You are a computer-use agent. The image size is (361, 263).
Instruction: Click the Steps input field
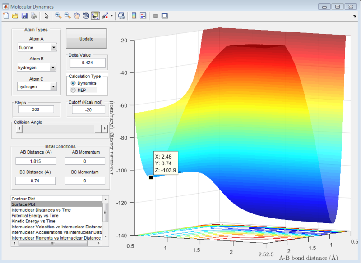coord(35,109)
